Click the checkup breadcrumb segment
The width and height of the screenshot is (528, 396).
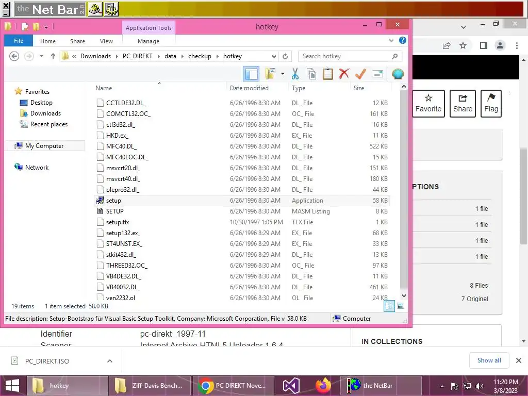pos(200,56)
